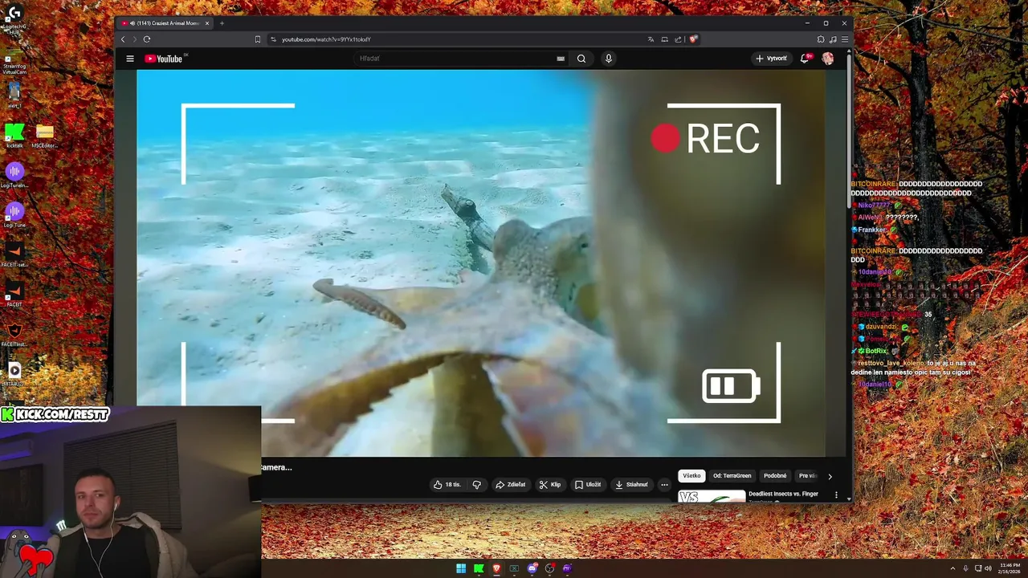
Task: Open the volume tray icon
Action: tap(988, 568)
